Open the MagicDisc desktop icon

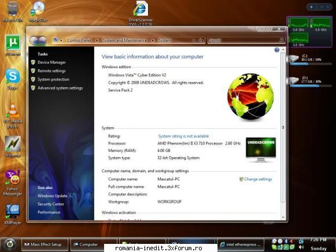[x=38, y=12]
